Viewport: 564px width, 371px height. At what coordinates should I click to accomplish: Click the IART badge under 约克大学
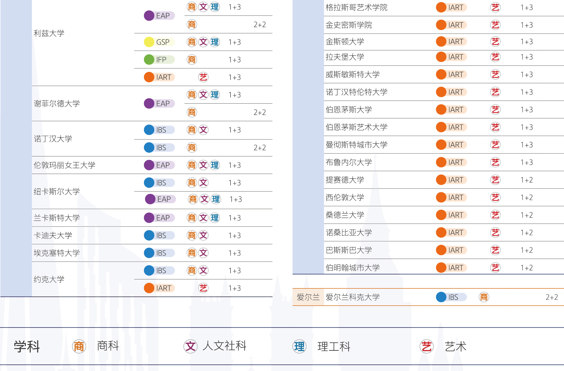tap(159, 288)
